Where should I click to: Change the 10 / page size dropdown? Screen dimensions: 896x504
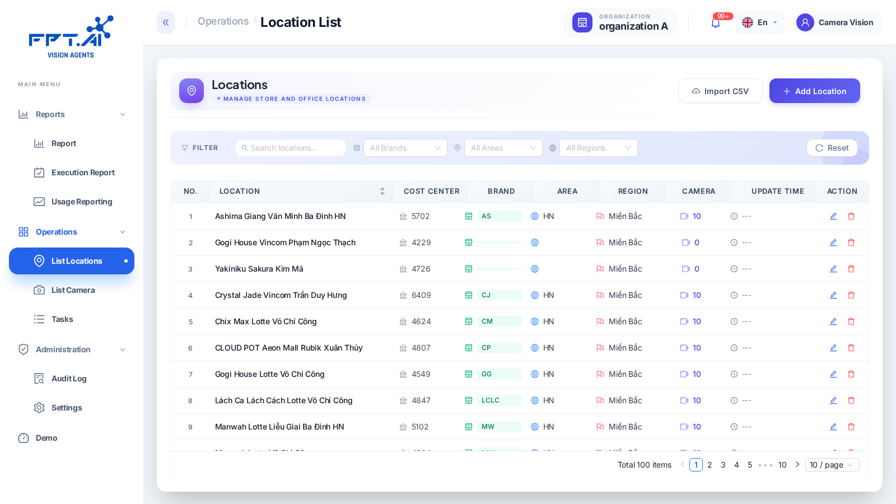click(832, 465)
